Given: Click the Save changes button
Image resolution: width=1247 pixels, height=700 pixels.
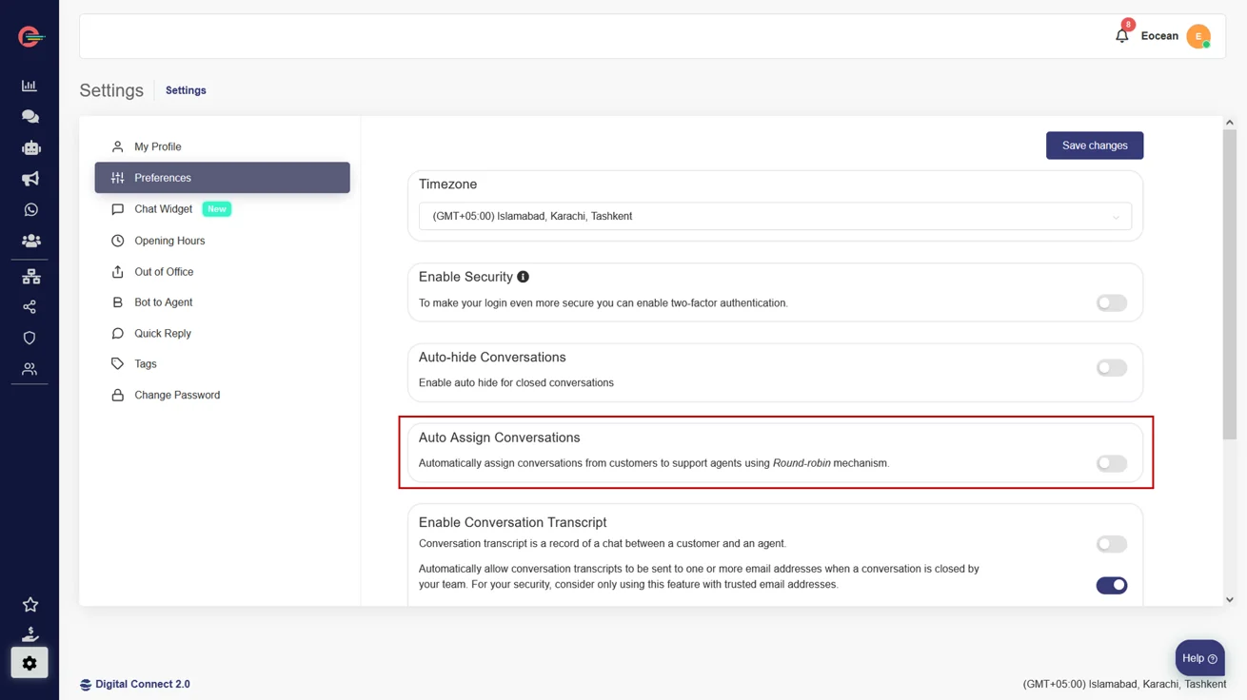Looking at the screenshot, I should (1094, 146).
